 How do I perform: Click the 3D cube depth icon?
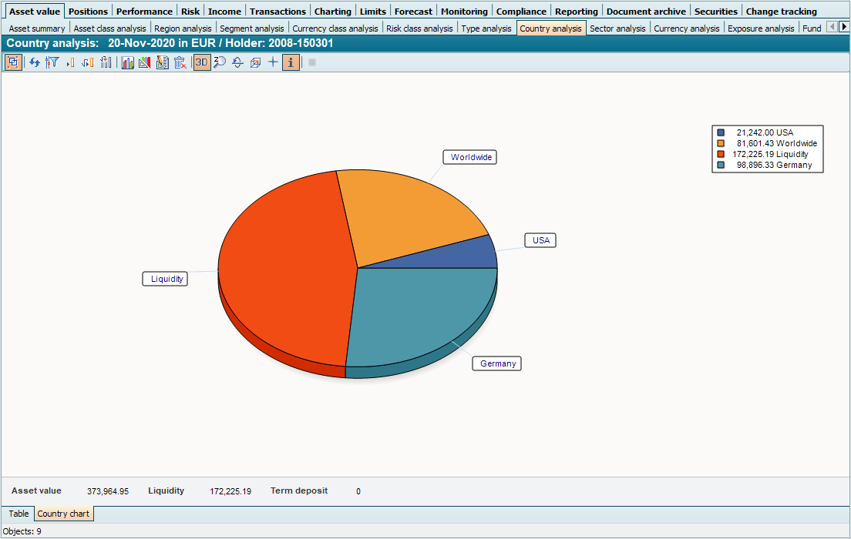tap(255, 62)
